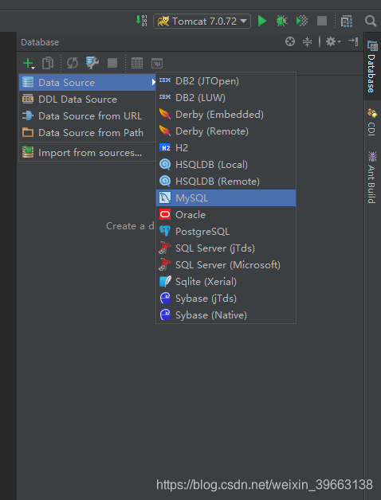The width and height of the screenshot is (381, 500).
Task: Click the Database panel title
Action: [40, 42]
